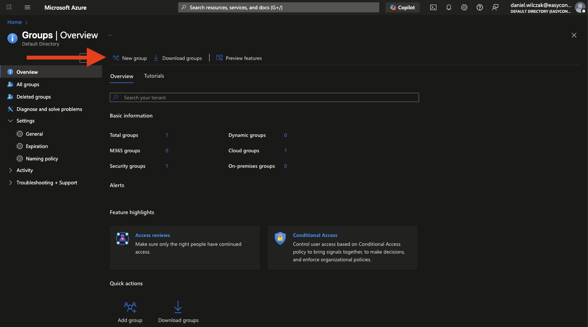
Task: Collapse the Settings section in sidebar
Action: pos(10,121)
